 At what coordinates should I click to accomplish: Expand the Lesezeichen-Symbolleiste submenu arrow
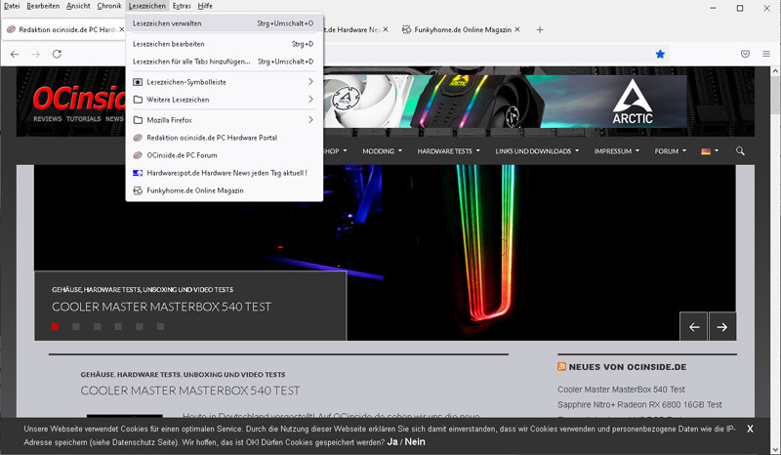click(x=310, y=82)
